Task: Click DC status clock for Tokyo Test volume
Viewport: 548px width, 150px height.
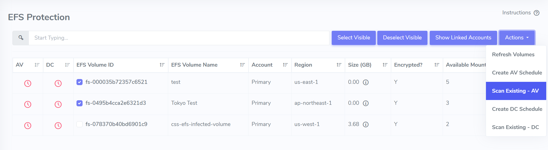Action: pyautogui.click(x=58, y=104)
